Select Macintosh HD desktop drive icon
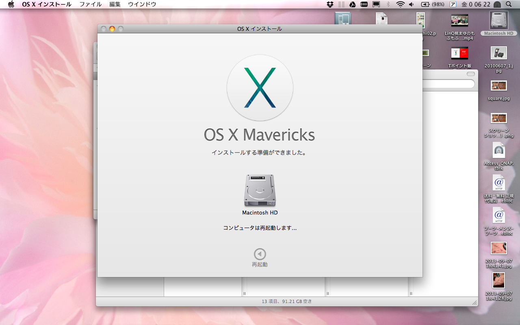 point(499,20)
